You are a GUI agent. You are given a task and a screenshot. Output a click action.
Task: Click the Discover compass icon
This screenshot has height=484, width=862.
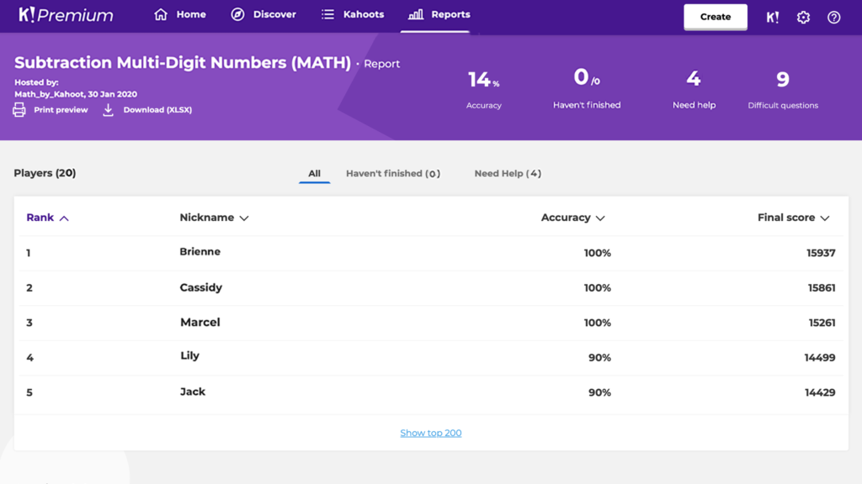pos(237,14)
